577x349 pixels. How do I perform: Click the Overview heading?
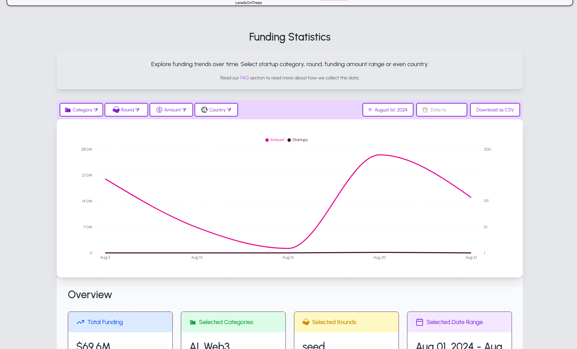[x=90, y=294]
